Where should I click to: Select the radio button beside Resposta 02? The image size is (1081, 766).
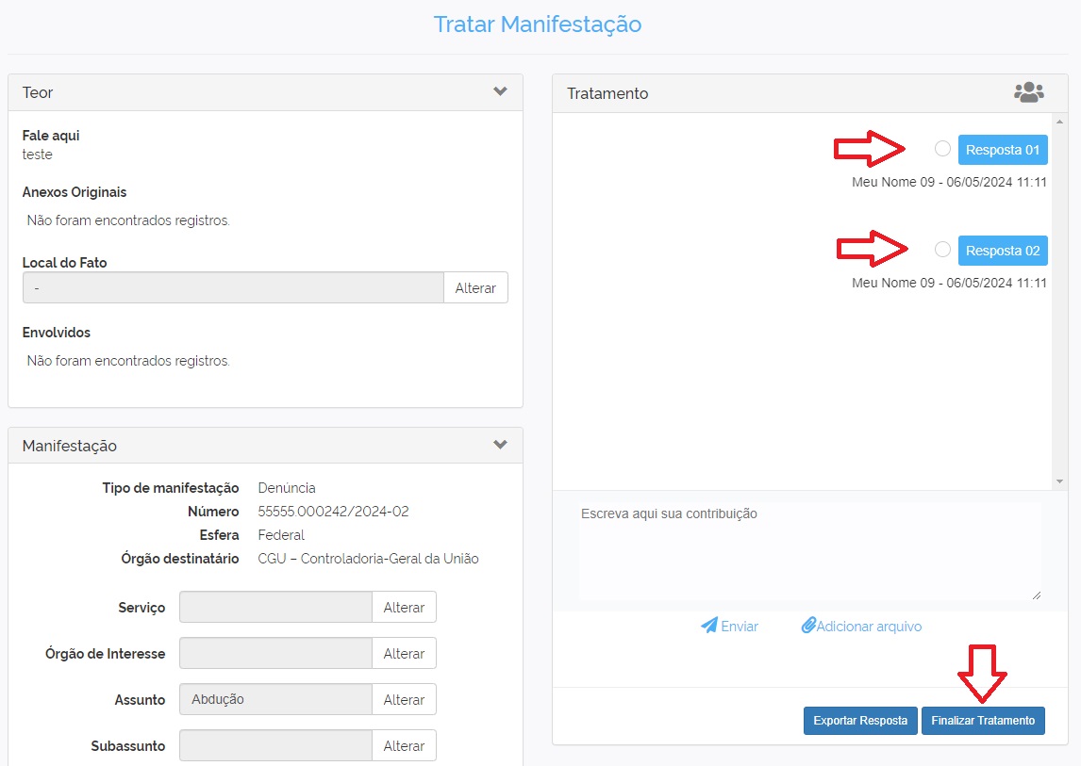coord(942,250)
